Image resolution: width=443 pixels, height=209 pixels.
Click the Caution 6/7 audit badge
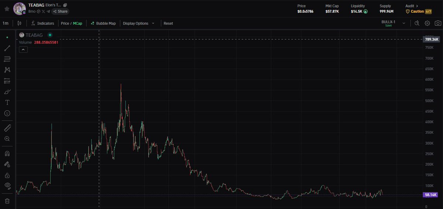[419, 11]
